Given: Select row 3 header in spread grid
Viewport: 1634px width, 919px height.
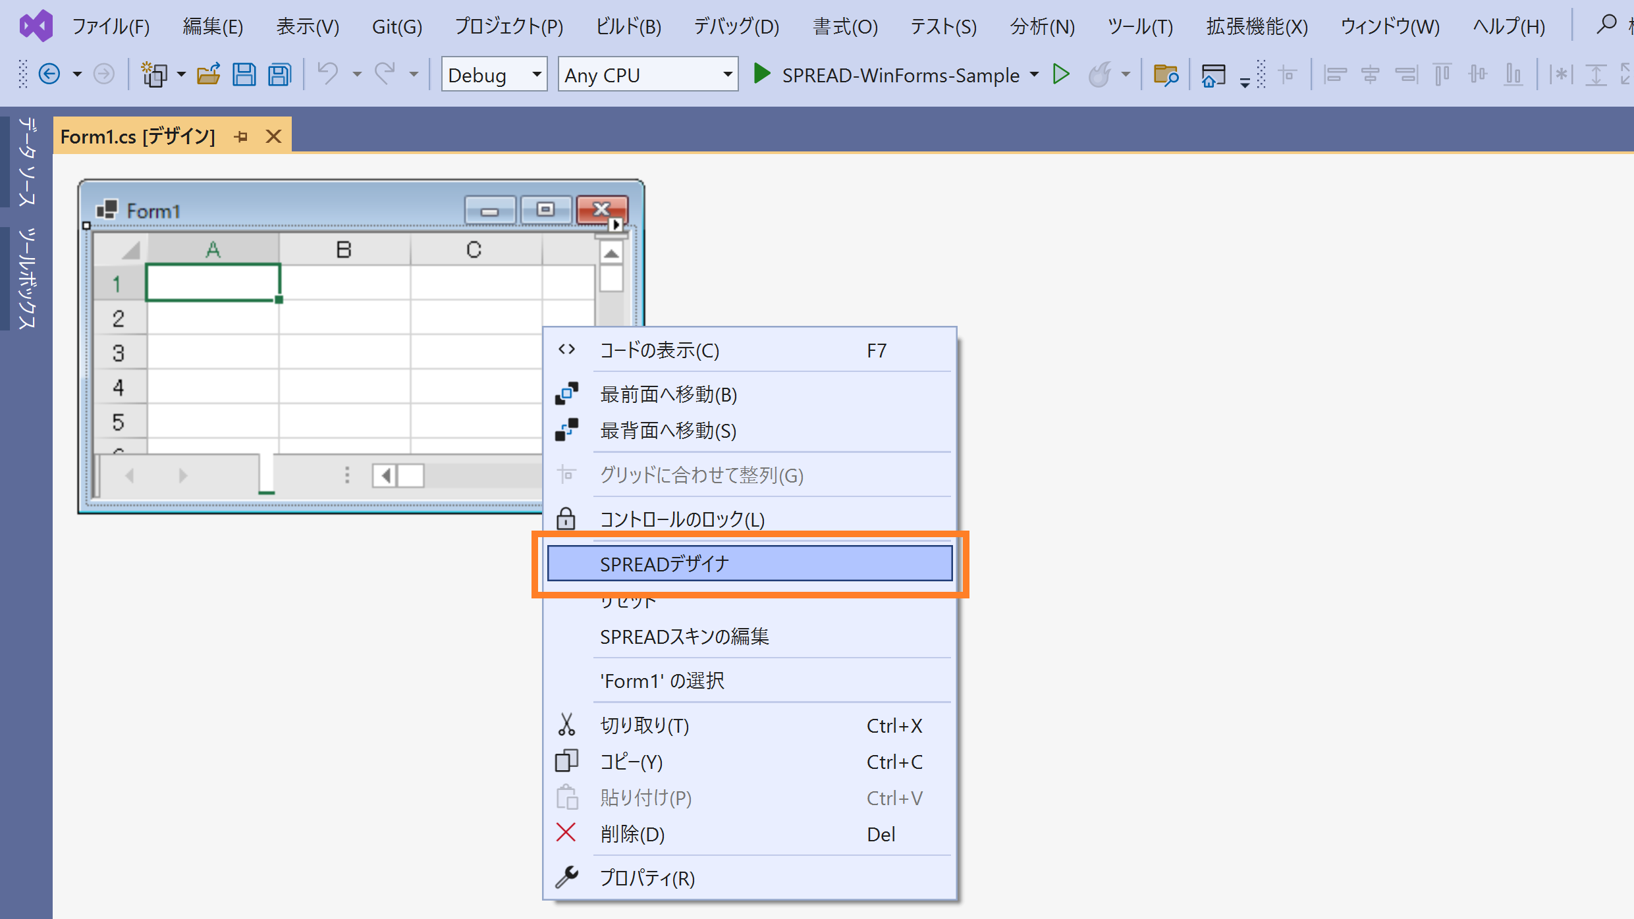Looking at the screenshot, I should [x=119, y=353].
